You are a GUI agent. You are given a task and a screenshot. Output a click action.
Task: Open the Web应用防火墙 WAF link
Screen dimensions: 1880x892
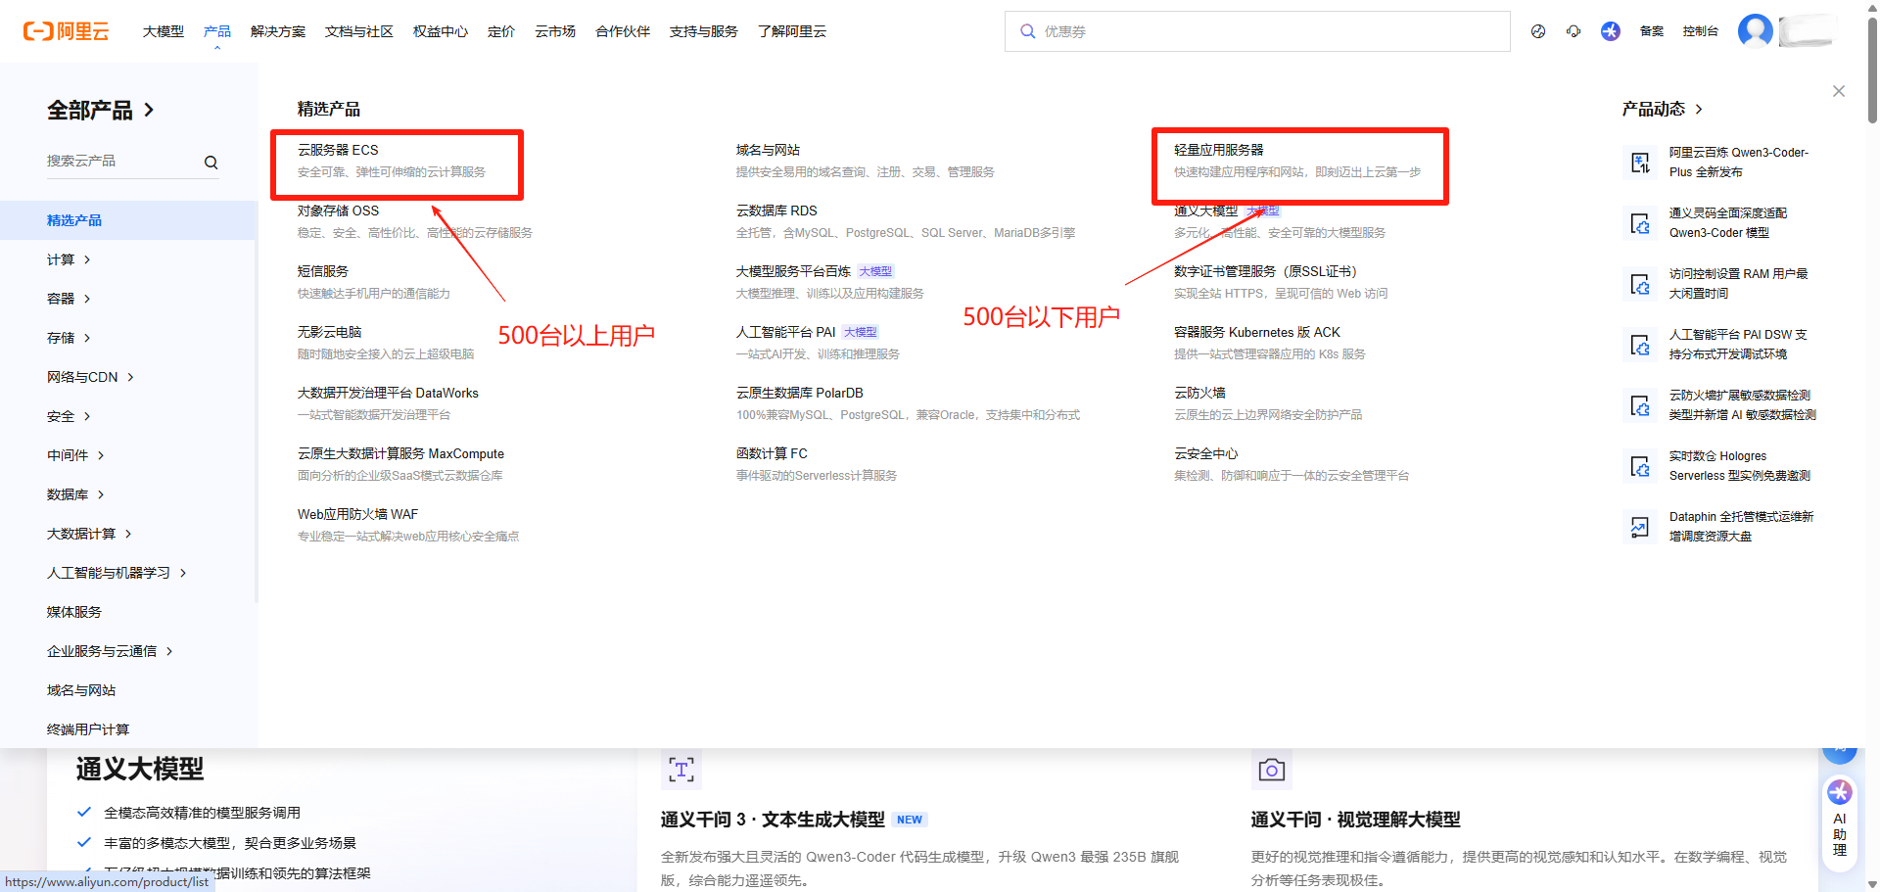tap(357, 514)
